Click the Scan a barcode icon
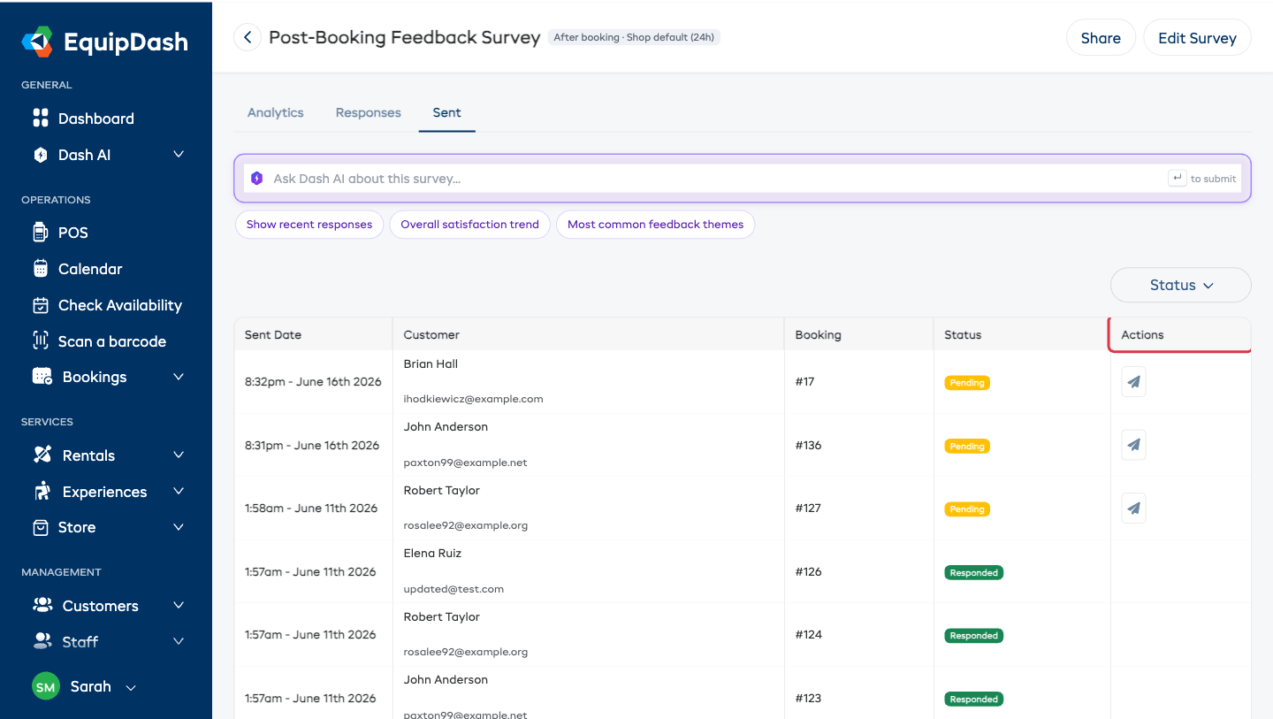The width and height of the screenshot is (1273, 719). (41, 341)
